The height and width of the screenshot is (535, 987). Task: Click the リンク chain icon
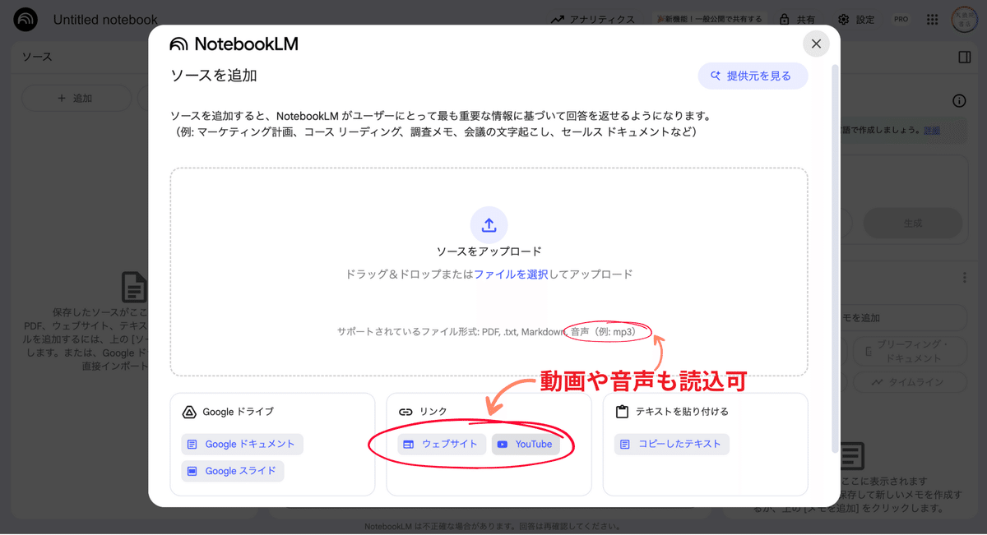click(x=405, y=412)
